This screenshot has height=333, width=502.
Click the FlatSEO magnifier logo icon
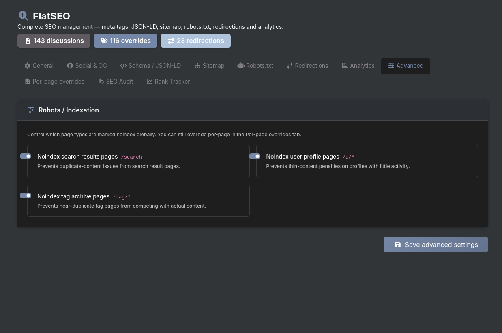(x=24, y=16)
